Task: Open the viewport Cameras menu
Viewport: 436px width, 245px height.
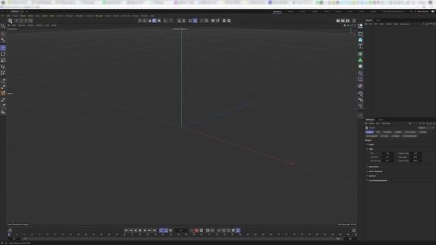Action: [x=22, y=25]
